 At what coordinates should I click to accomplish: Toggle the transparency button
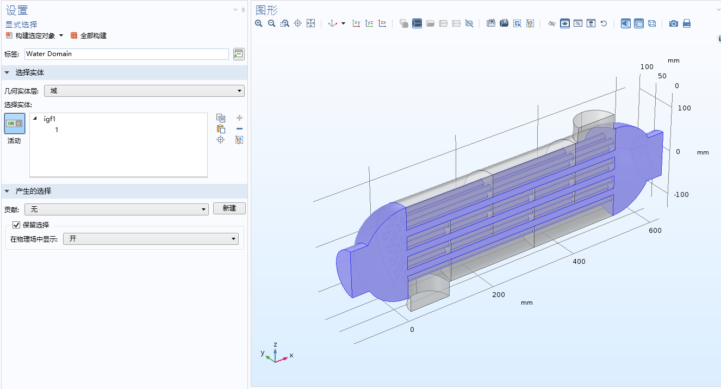coord(639,23)
